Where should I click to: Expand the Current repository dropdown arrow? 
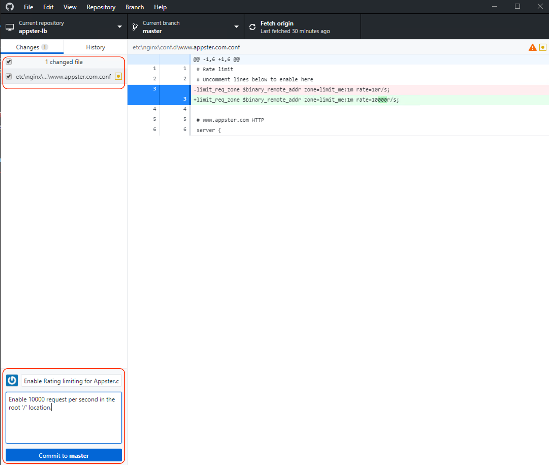(x=120, y=27)
